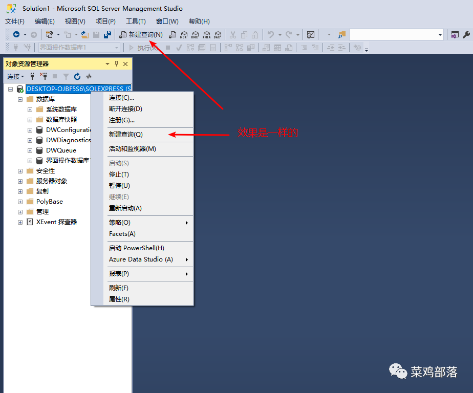This screenshot has width=473, height=393.
Task: Click Activity Monitor pulse icon in Object Explorer
Action: pos(89,77)
